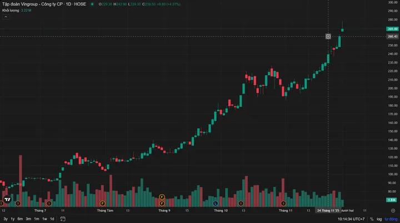Open the upper F event marker near Tháng 9
400x223 pixels.
coord(162,197)
